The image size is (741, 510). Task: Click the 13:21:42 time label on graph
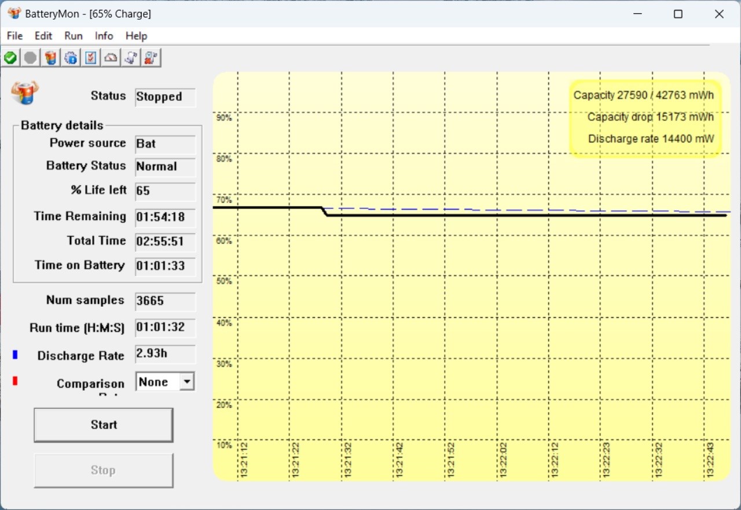click(399, 461)
